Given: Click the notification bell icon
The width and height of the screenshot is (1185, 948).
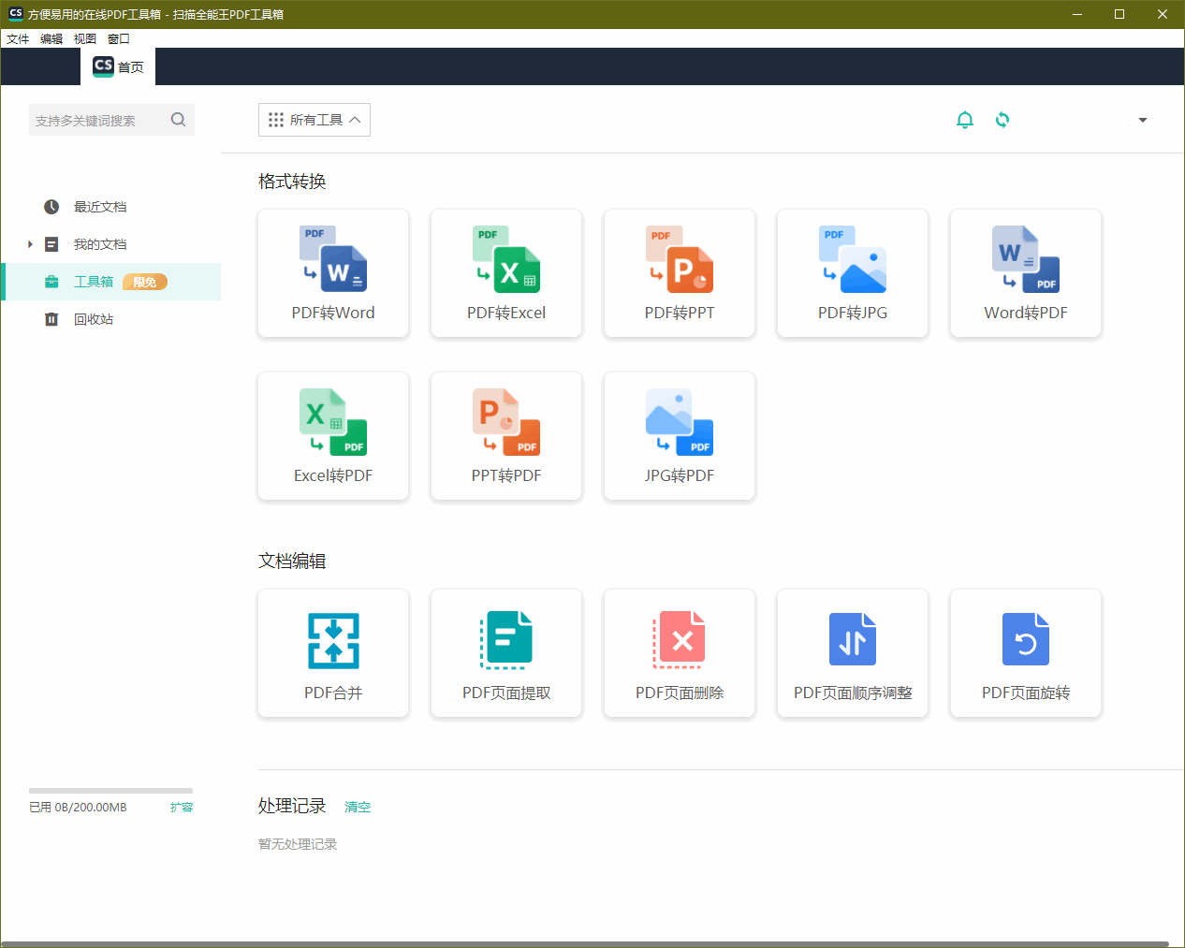Looking at the screenshot, I should 965,120.
